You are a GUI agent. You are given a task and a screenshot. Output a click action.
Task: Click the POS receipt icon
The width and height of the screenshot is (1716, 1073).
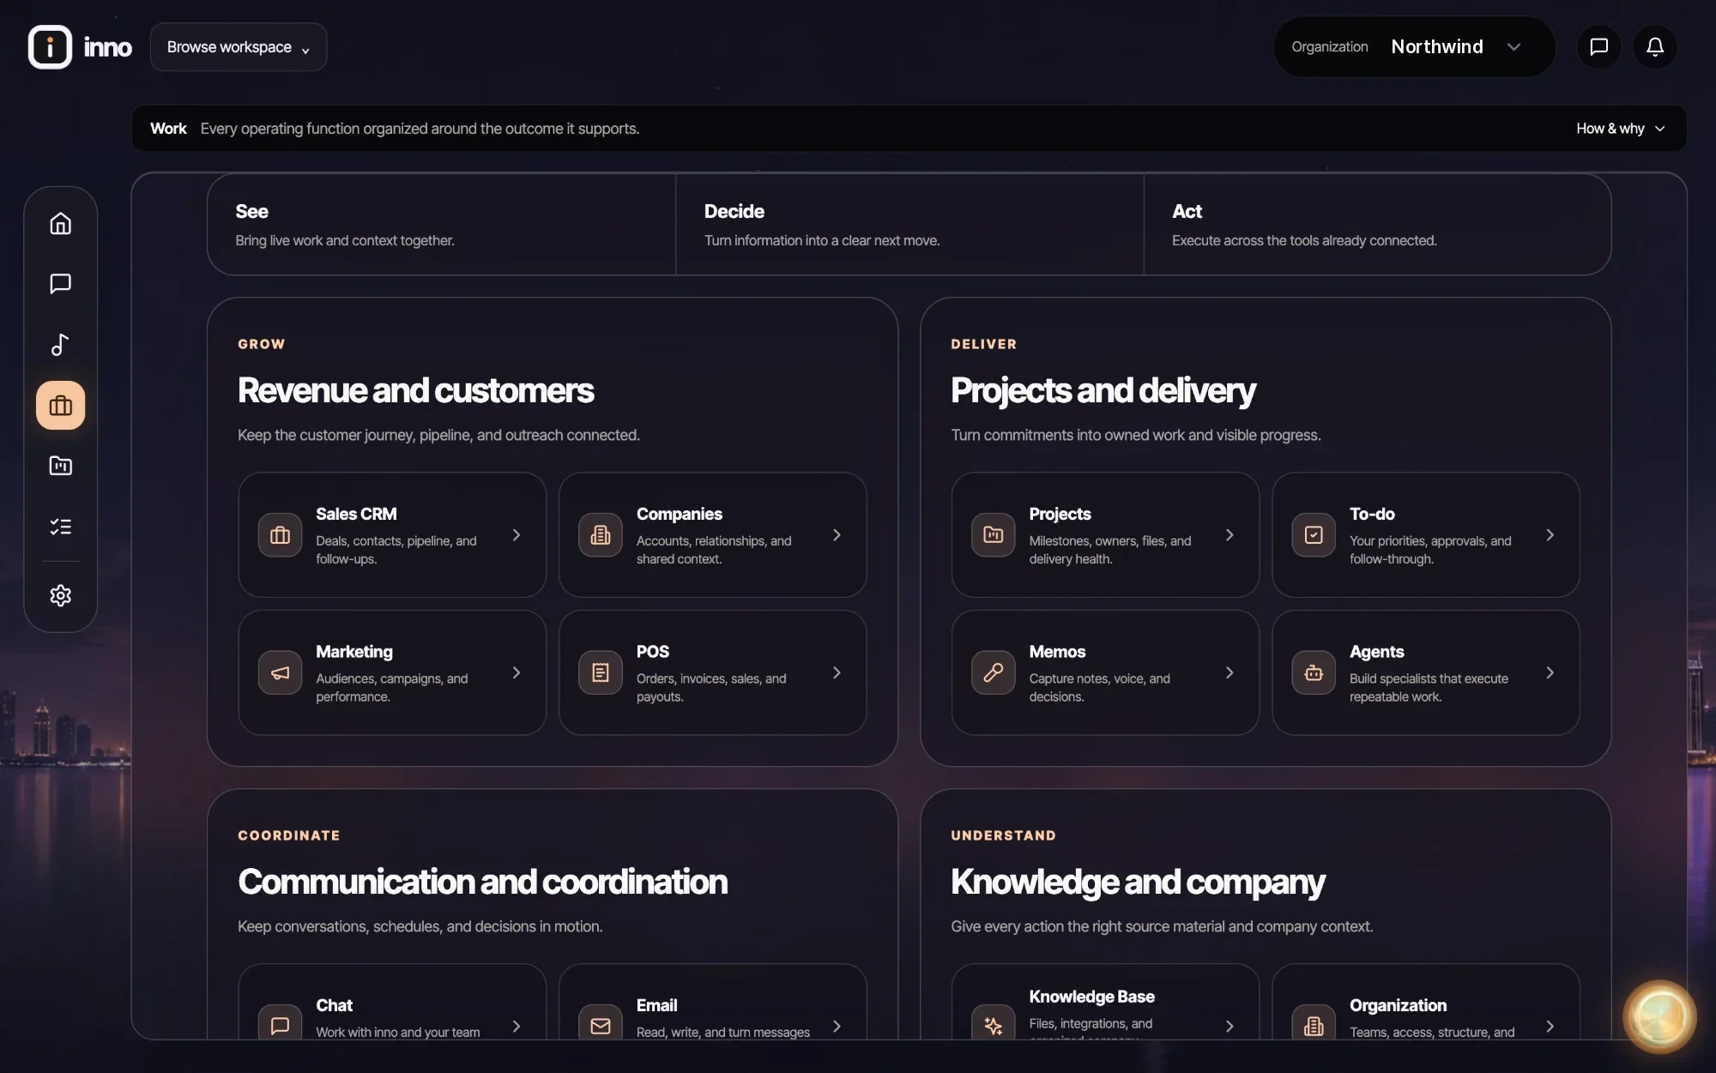(x=601, y=672)
